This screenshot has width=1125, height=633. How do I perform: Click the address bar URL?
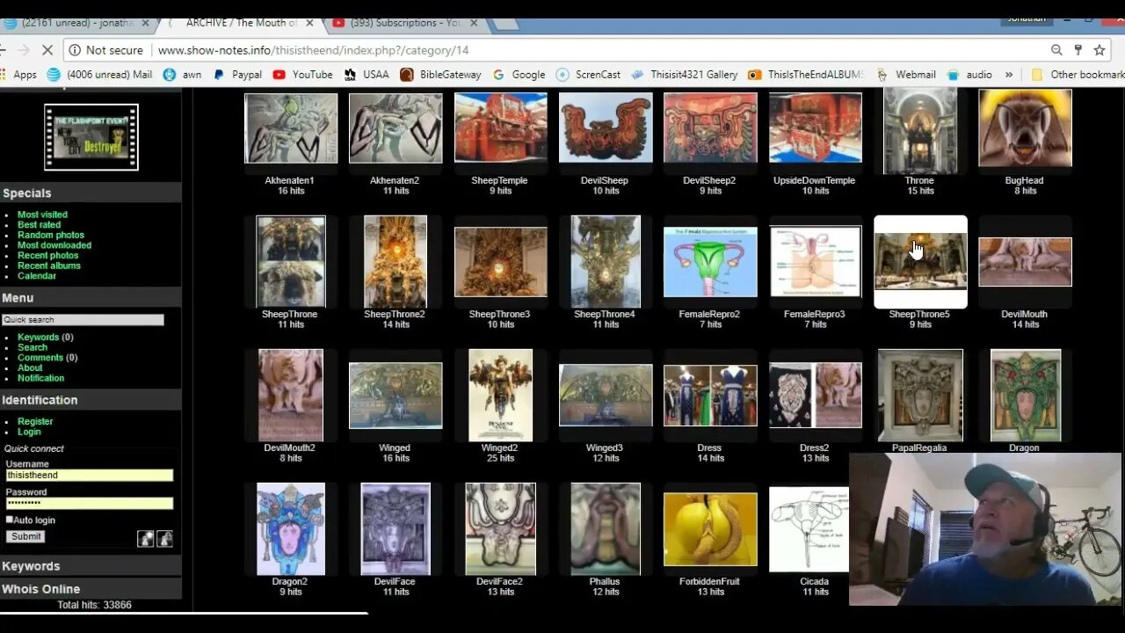(x=313, y=50)
